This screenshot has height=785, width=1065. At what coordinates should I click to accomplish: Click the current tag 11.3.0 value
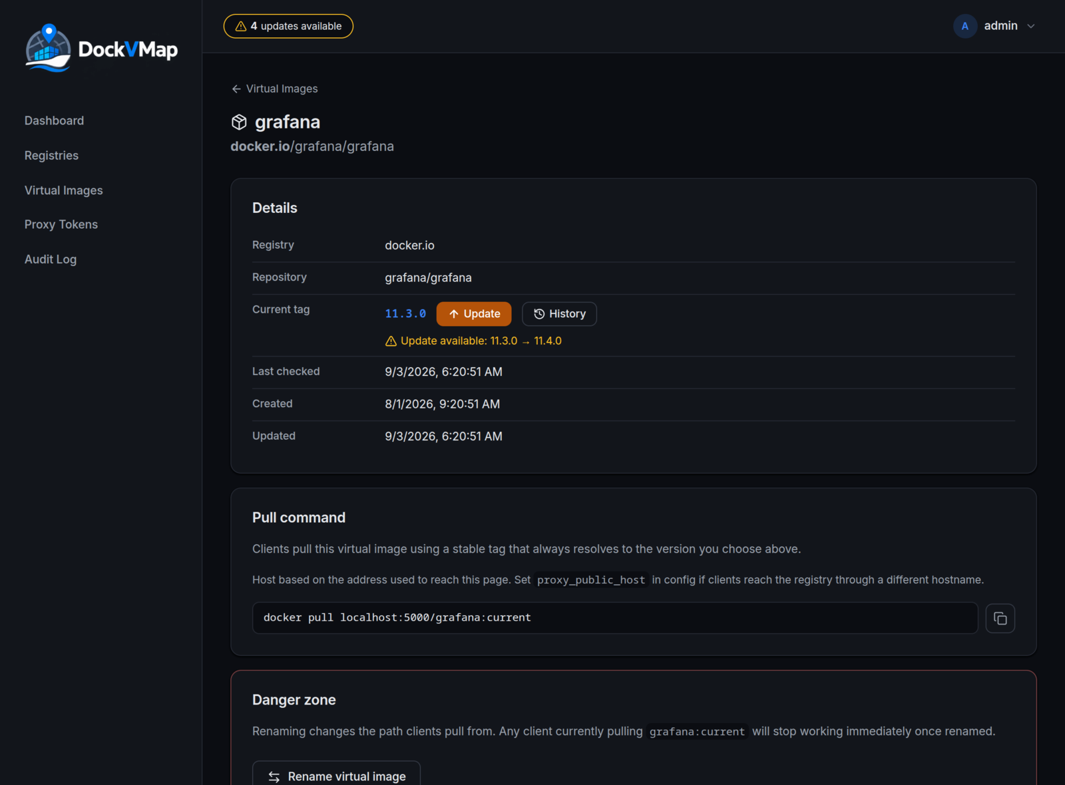[x=405, y=313]
